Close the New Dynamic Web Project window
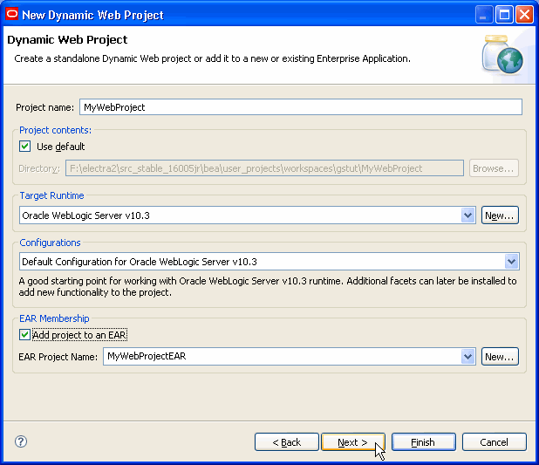This screenshot has width=539, height=465. coord(524,15)
